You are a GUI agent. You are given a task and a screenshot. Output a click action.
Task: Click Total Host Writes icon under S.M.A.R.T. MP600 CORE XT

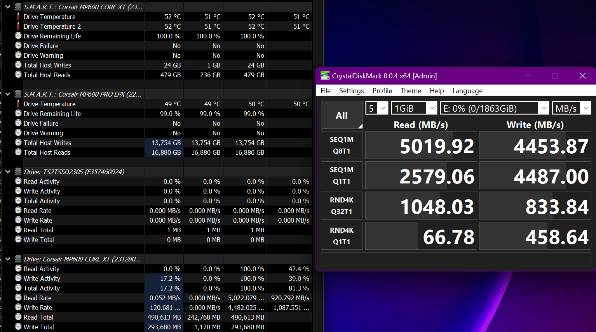pyautogui.click(x=18, y=65)
